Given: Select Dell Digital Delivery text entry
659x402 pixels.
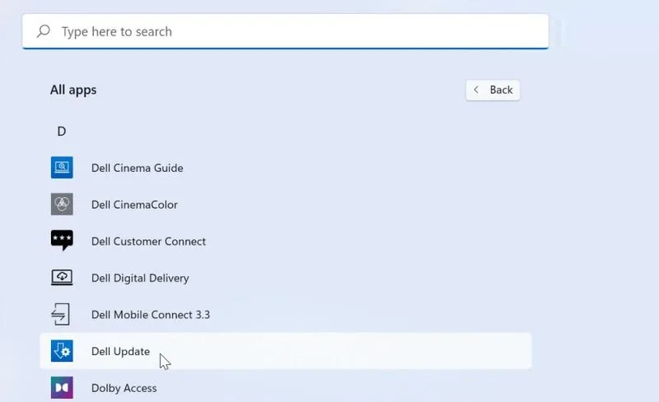Looking at the screenshot, I should 140,278.
